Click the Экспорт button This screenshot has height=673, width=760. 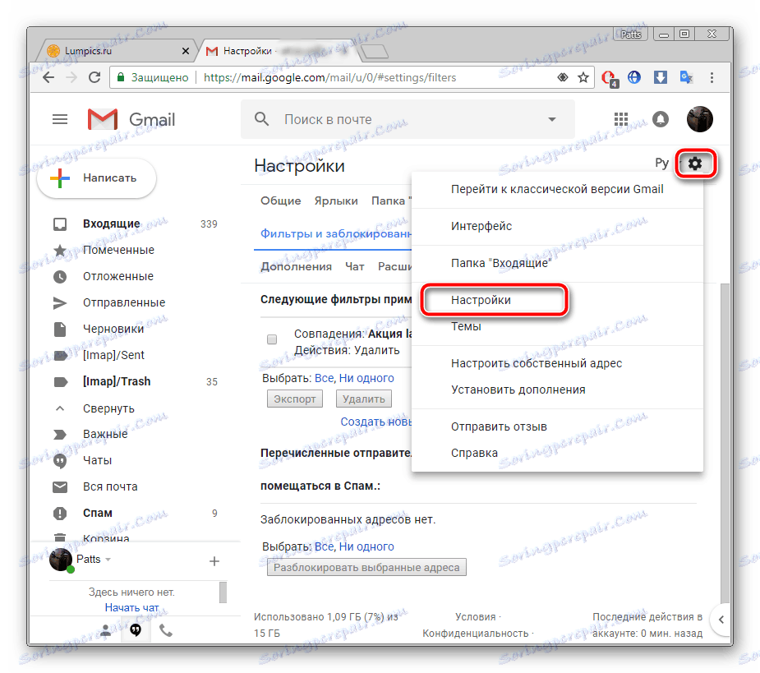294,398
